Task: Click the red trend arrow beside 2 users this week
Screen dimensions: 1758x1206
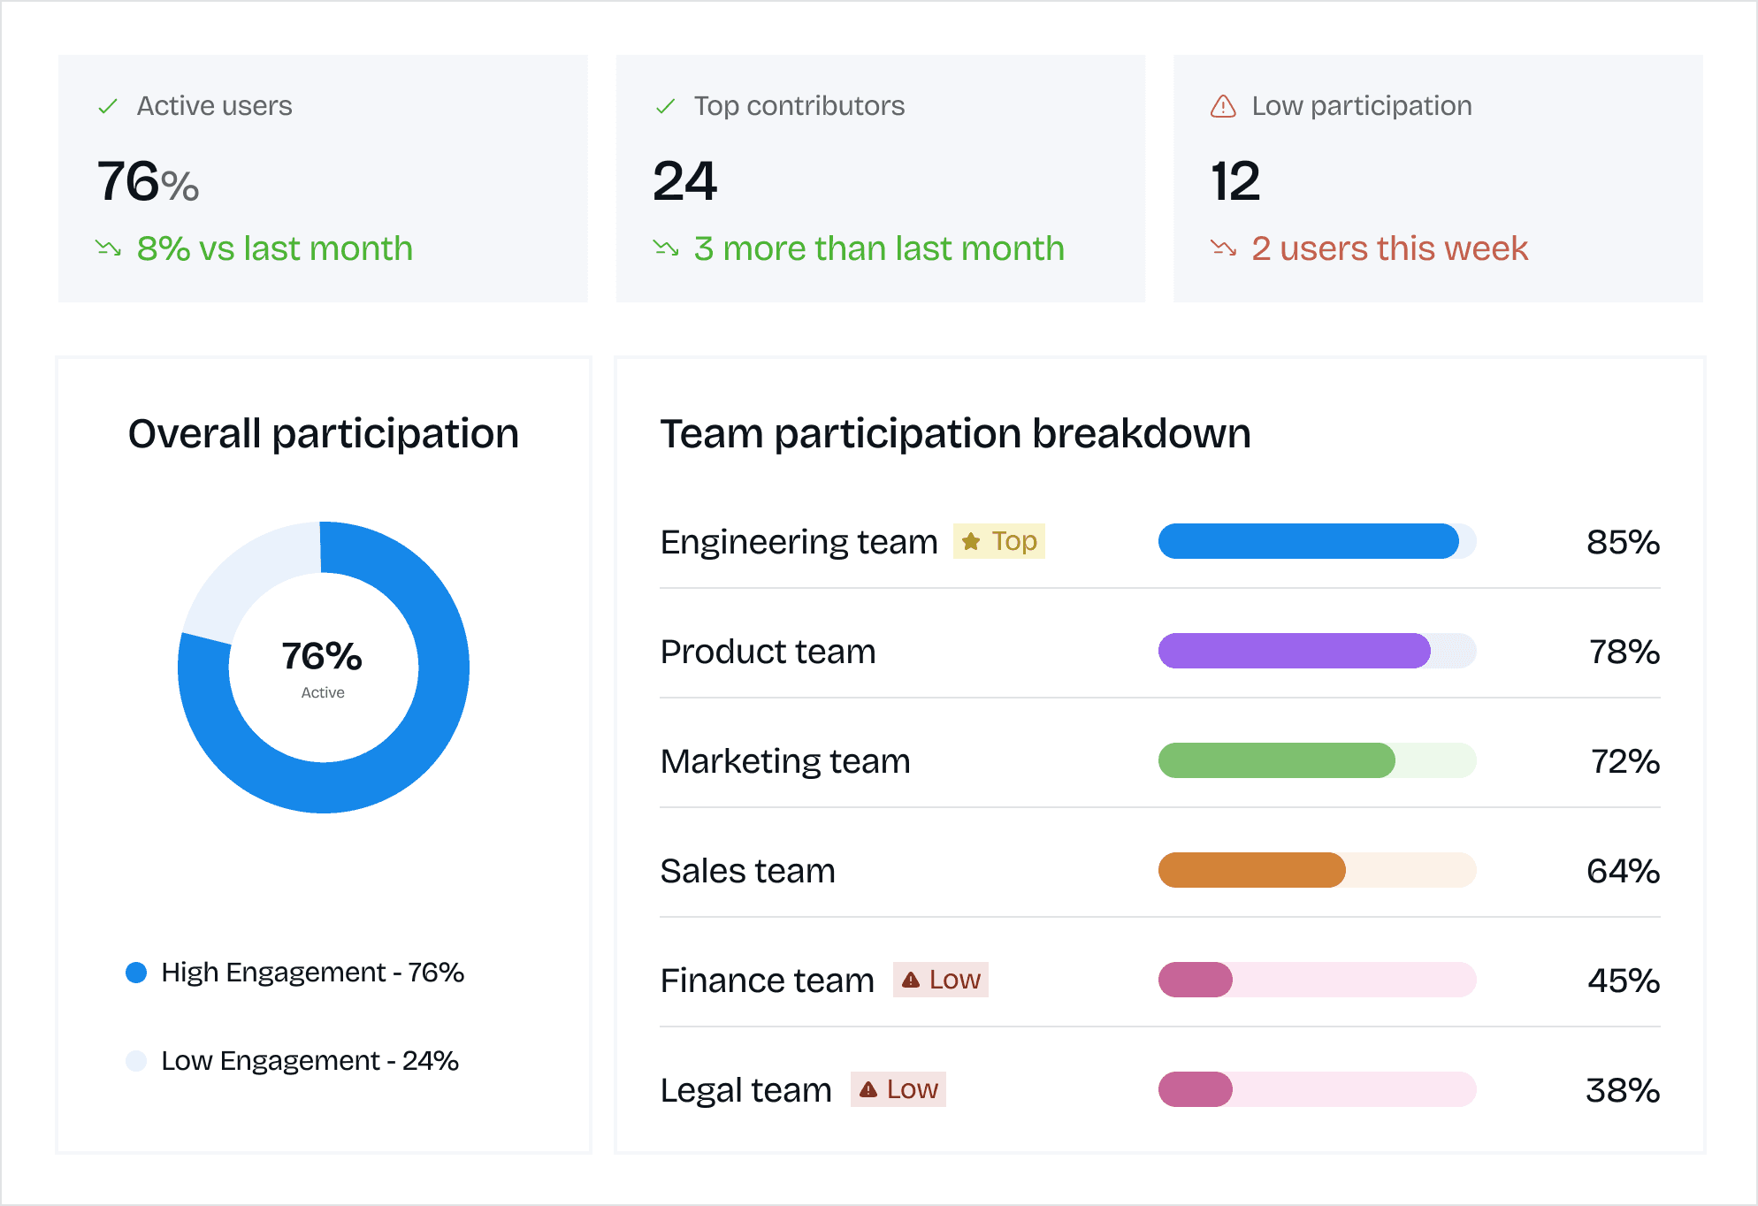Action: [x=1224, y=248]
